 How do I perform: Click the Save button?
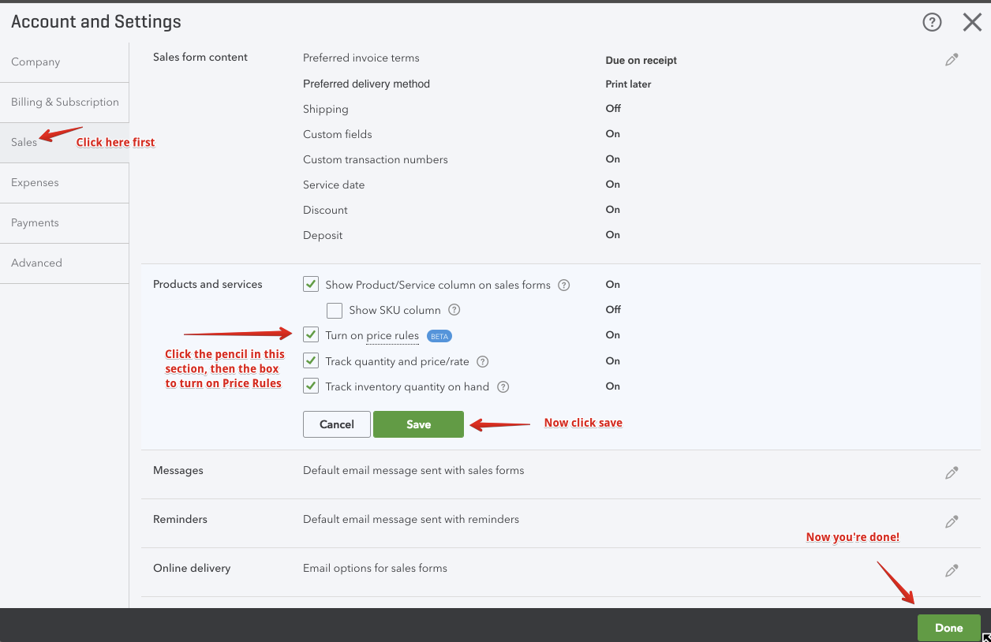[x=418, y=424]
